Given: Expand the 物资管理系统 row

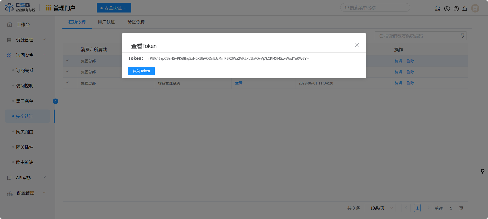Looking at the screenshot, I should (x=67, y=82).
